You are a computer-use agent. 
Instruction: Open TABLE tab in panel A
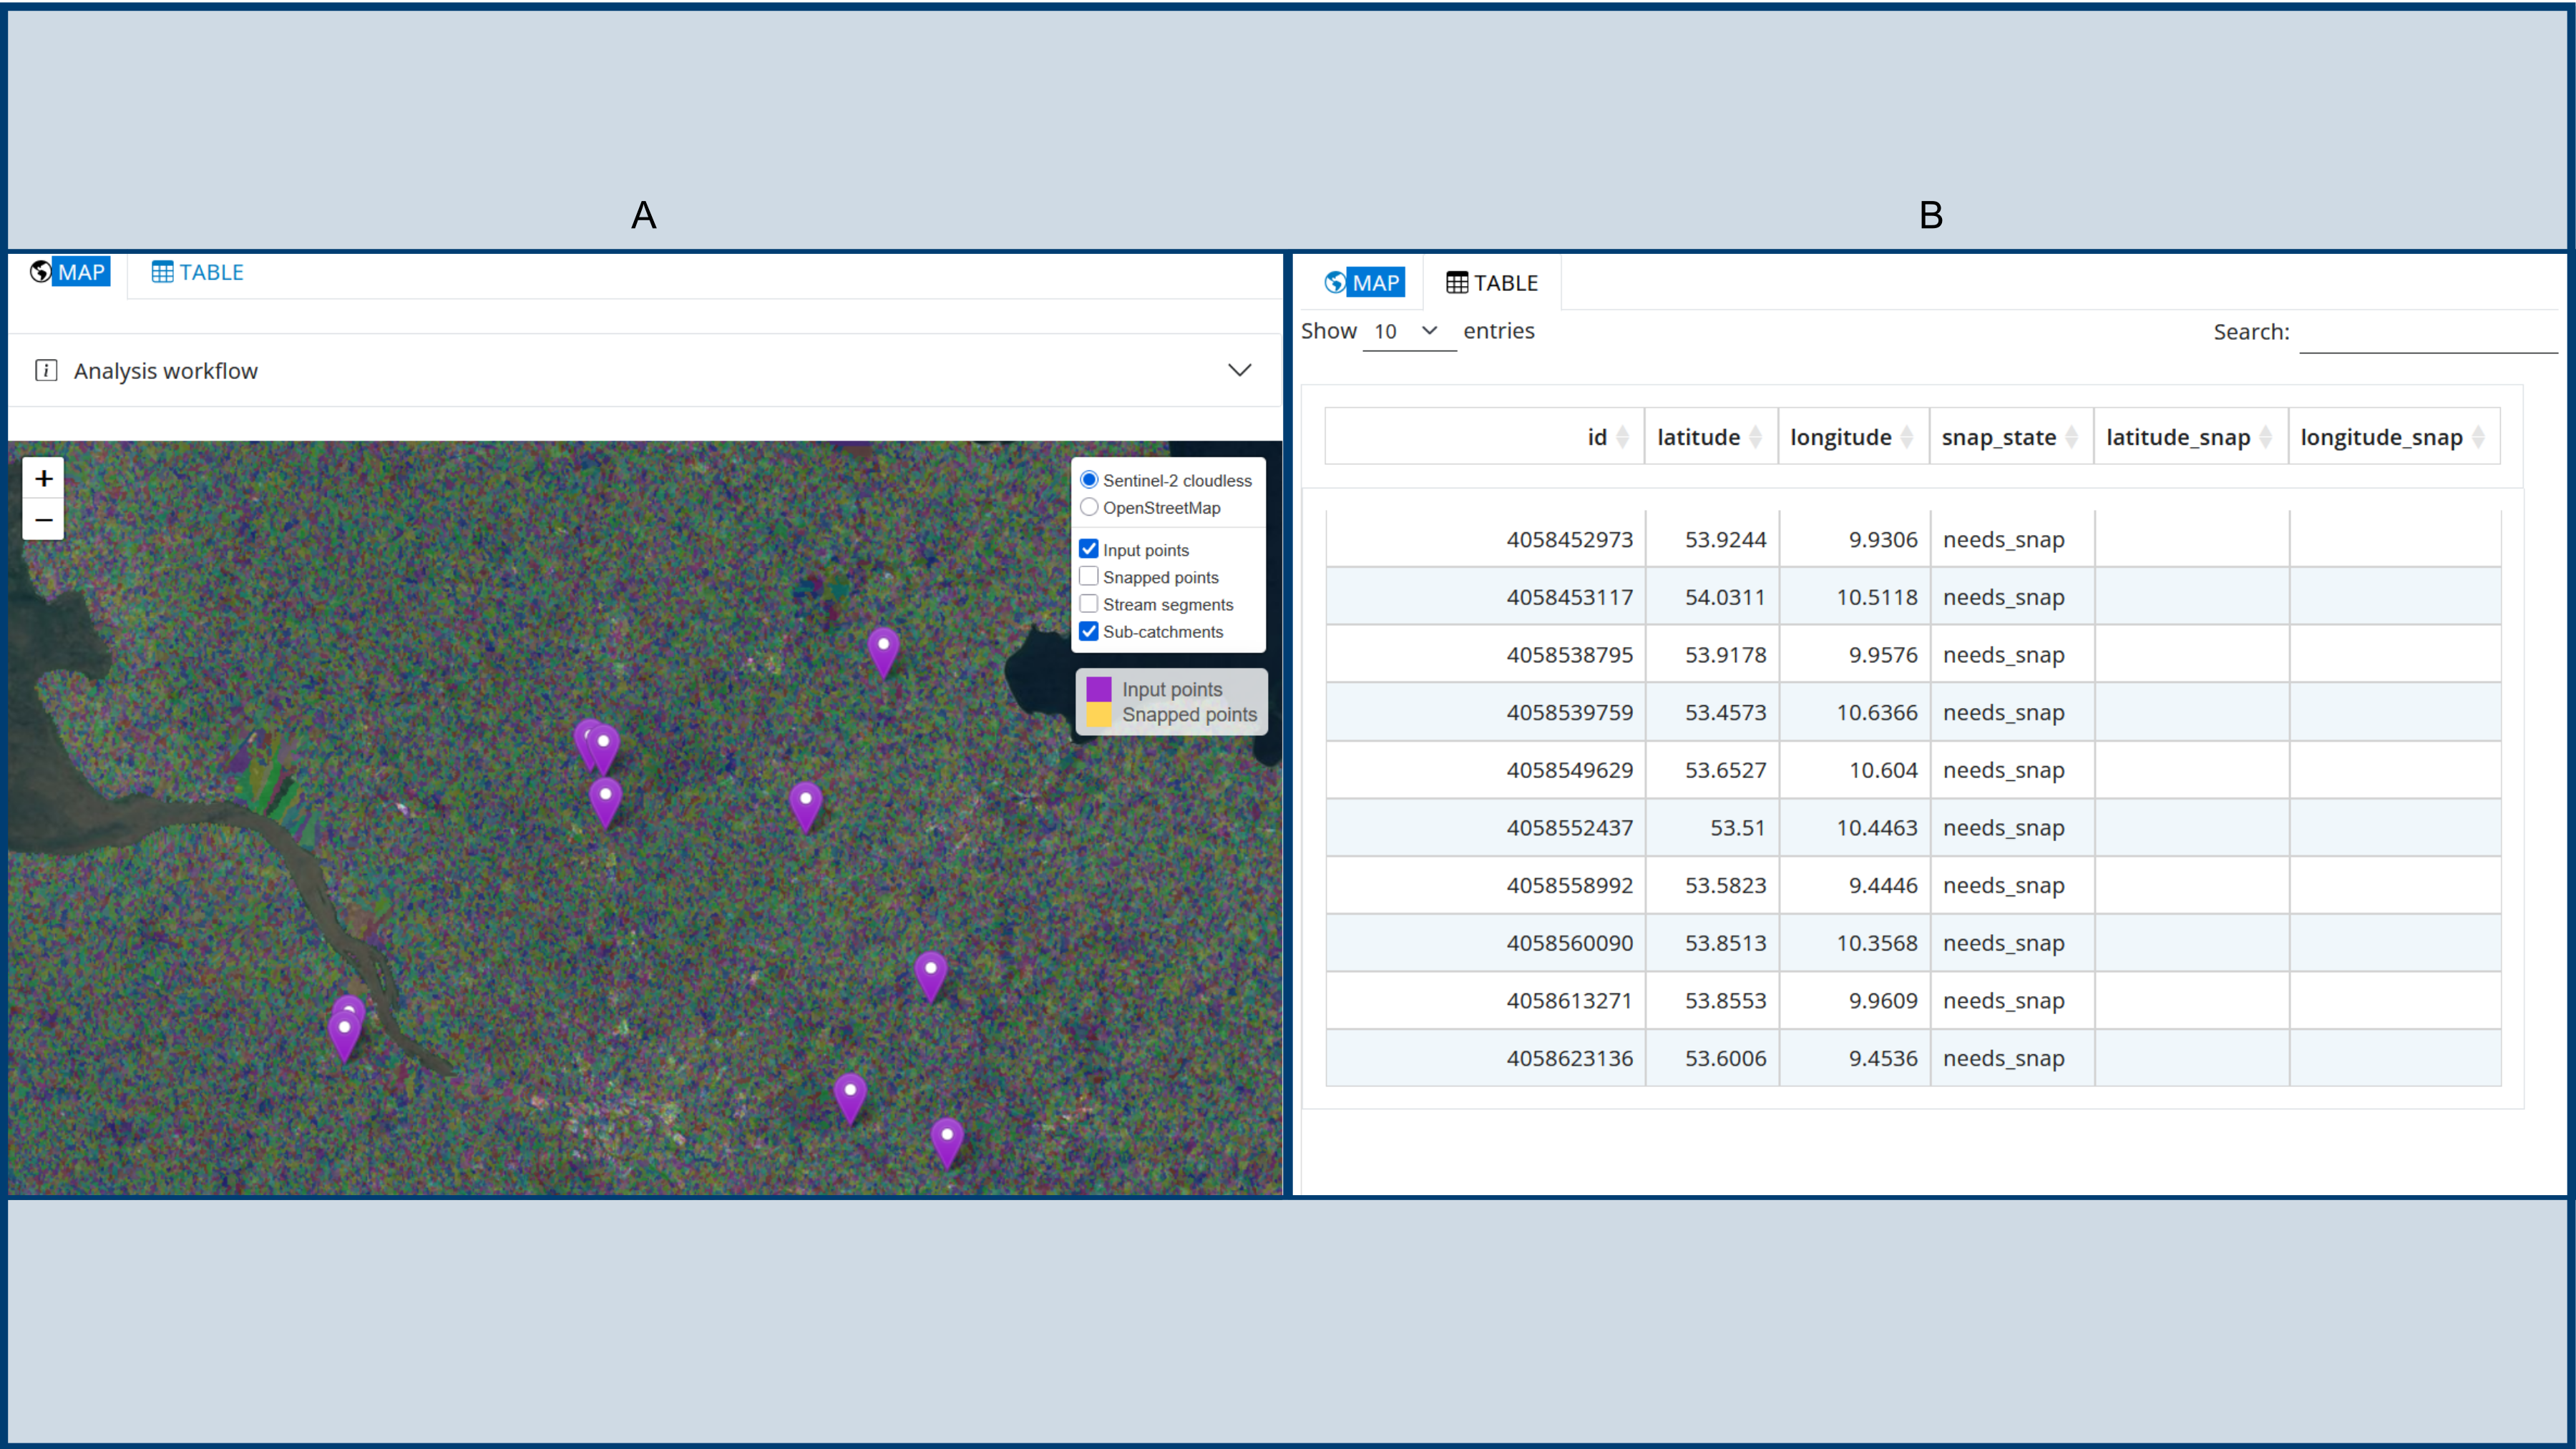coord(198,272)
